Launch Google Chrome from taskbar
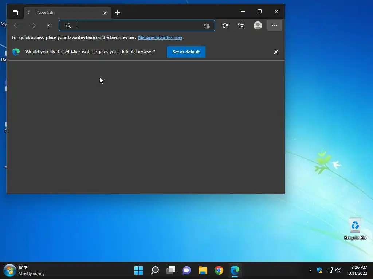Screen dimensions: 373x279 click(x=219, y=270)
